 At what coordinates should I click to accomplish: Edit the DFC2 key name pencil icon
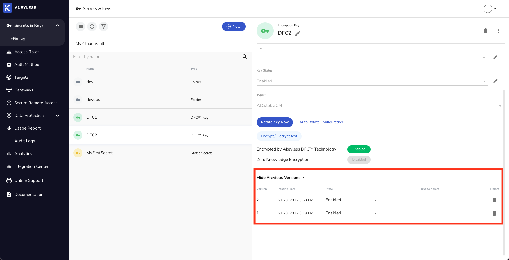(x=298, y=33)
